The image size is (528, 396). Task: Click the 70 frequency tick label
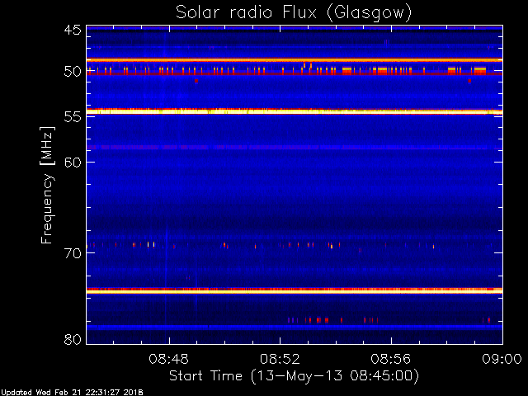coord(73,253)
